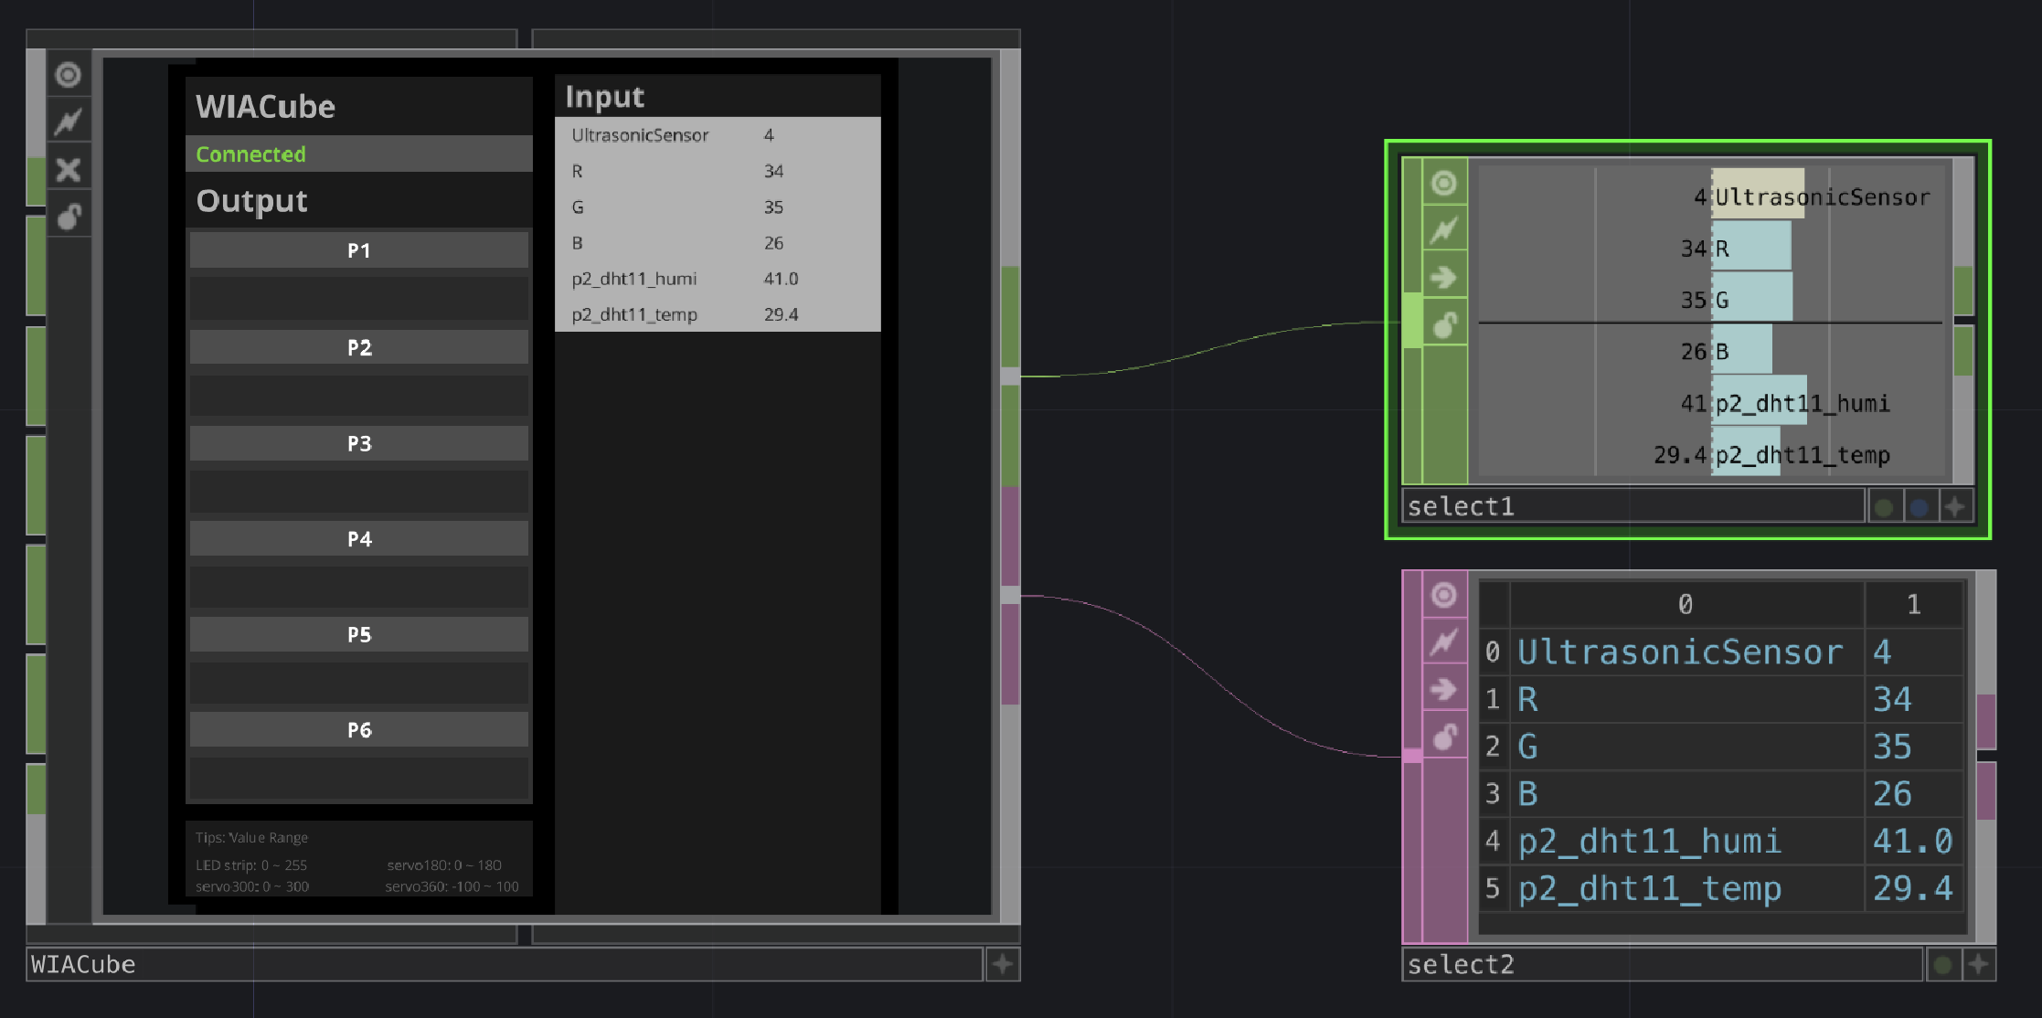This screenshot has width=2042, height=1018.
Task: Click the star viewer button on select2
Action: point(1979,965)
